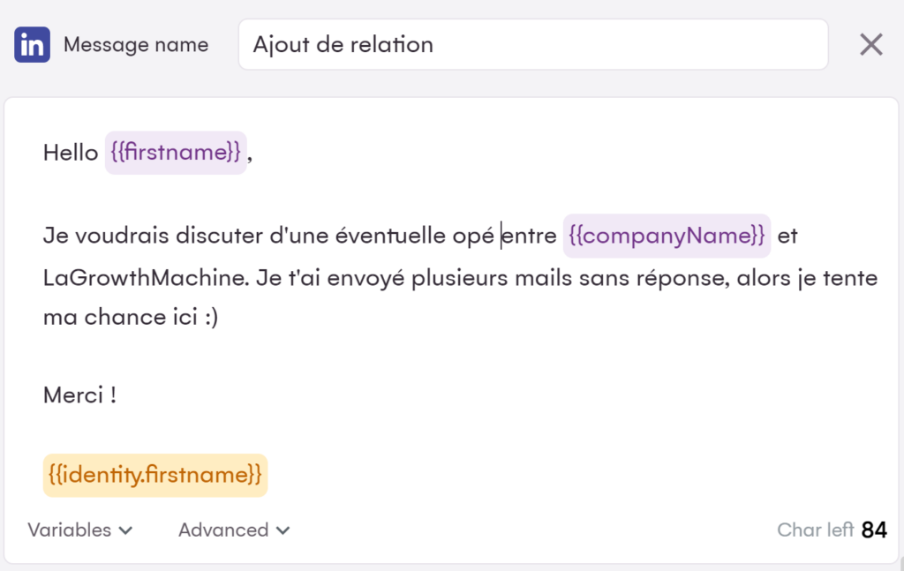Click the Message name input field
The image size is (904, 571).
(x=532, y=45)
